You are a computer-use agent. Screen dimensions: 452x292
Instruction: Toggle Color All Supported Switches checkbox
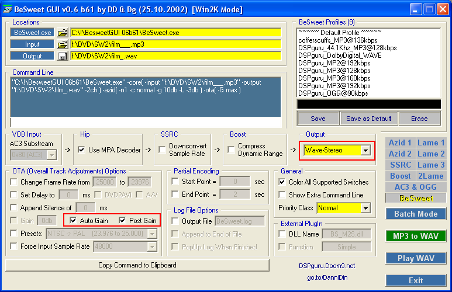pyautogui.click(x=282, y=182)
